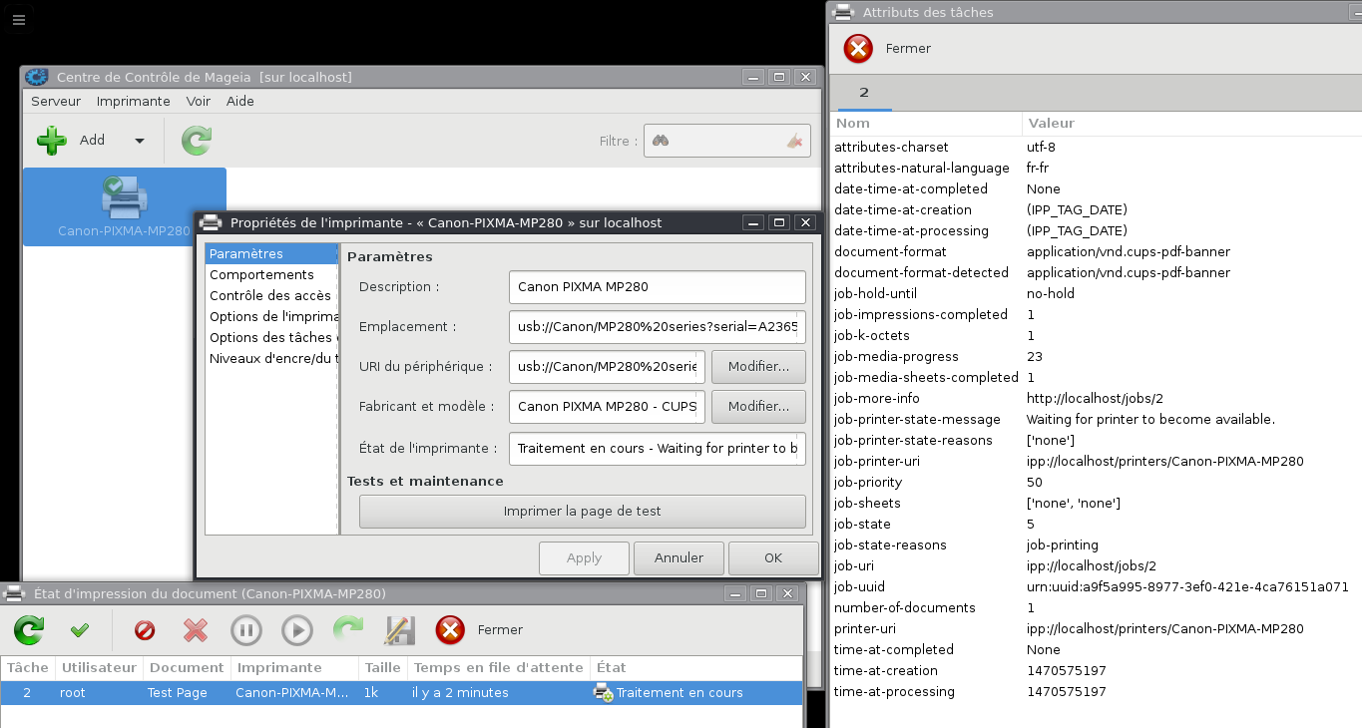Click Modifier next to Fabricant et modèle

[x=758, y=406]
